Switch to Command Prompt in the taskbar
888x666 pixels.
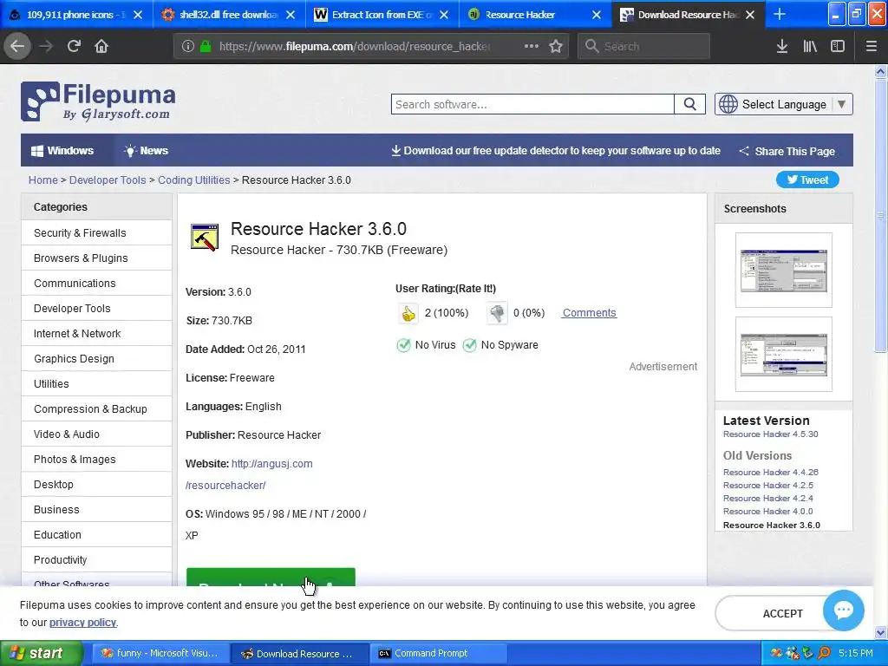click(439, 653)
